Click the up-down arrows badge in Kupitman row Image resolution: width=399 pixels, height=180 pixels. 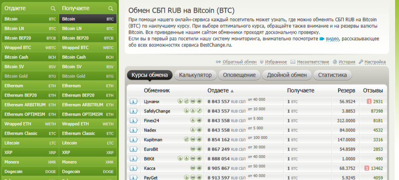click(186, 139)
